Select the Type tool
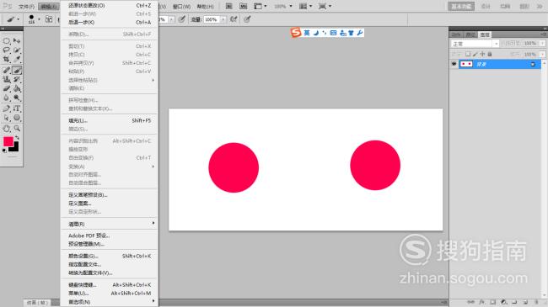The width and height of the screenshot is (548, 307). pos(17,109)
